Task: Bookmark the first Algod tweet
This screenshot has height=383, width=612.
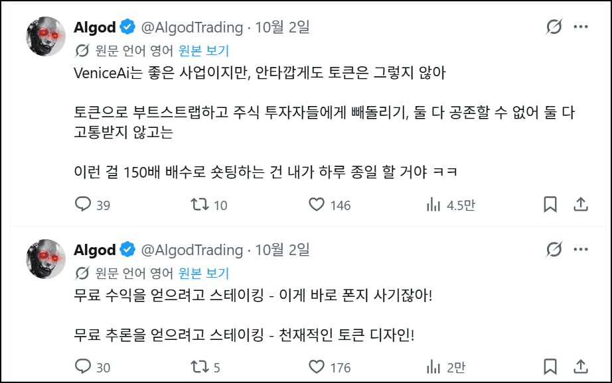Action: point(550,204)
